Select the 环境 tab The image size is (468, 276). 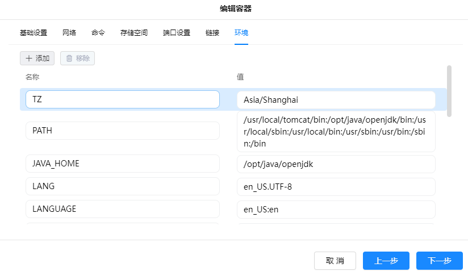coord(241,32)
